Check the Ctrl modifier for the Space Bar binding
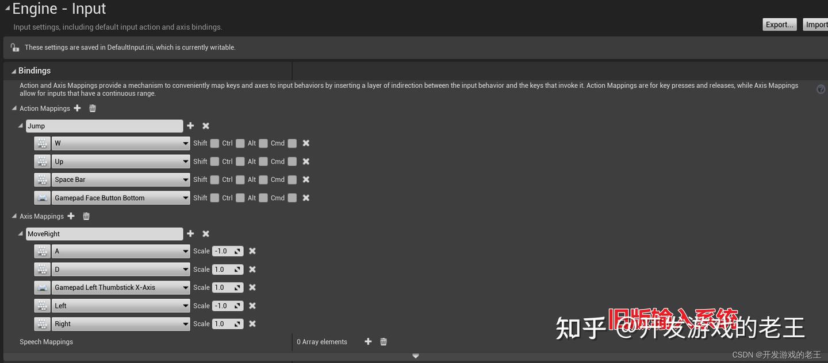Screen dimensions: 828x363 pos(240,179)
